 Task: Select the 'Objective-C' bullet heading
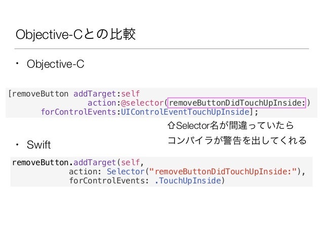click(x=55, y=64)
